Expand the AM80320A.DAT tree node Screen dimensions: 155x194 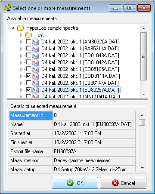21,42
